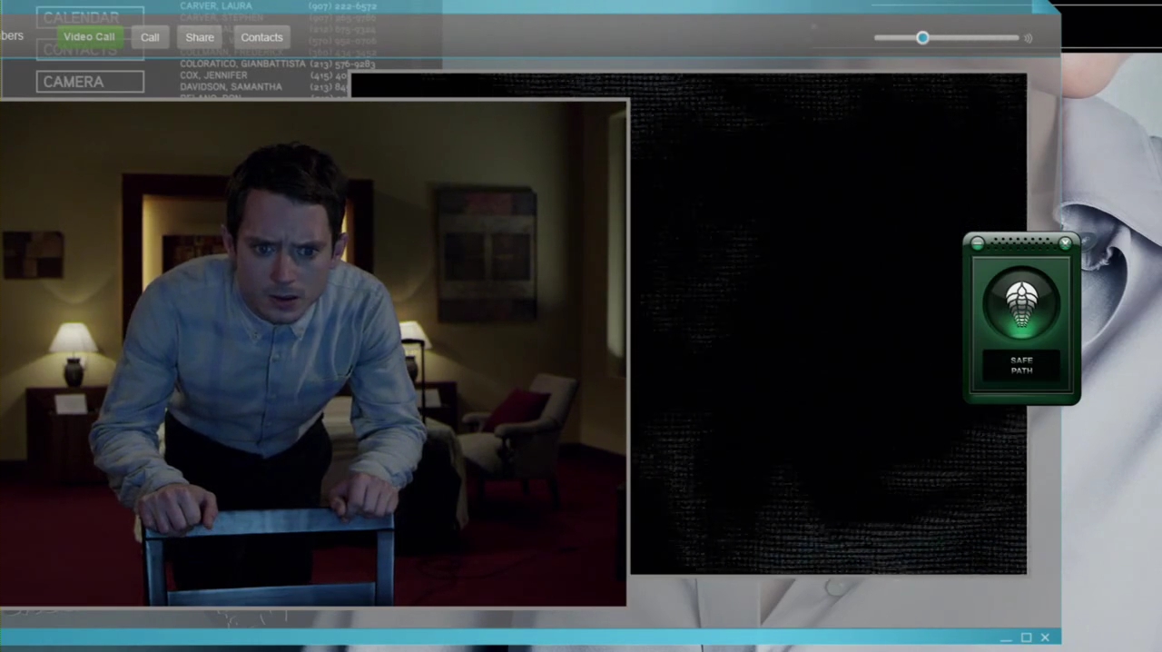Screen dimensions: 1162x652
Task: Click the volume slider knob
Action: click(x=922, y=38)
